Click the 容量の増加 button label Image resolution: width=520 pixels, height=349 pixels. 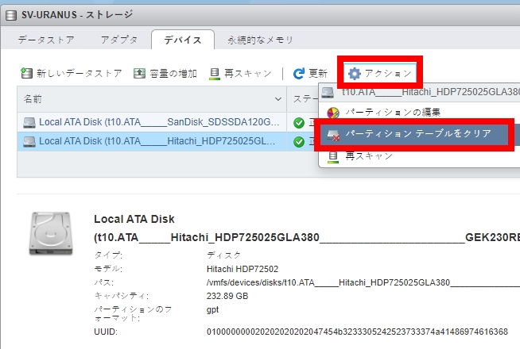[x=173, y=73]
